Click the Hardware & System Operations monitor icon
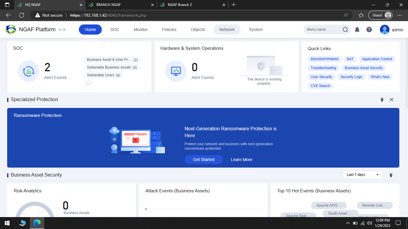Screen dimensions: 408x229 (176, 71)
